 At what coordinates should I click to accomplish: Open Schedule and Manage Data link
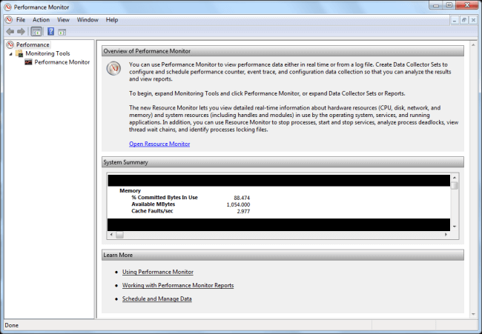[x=156, y=298]
